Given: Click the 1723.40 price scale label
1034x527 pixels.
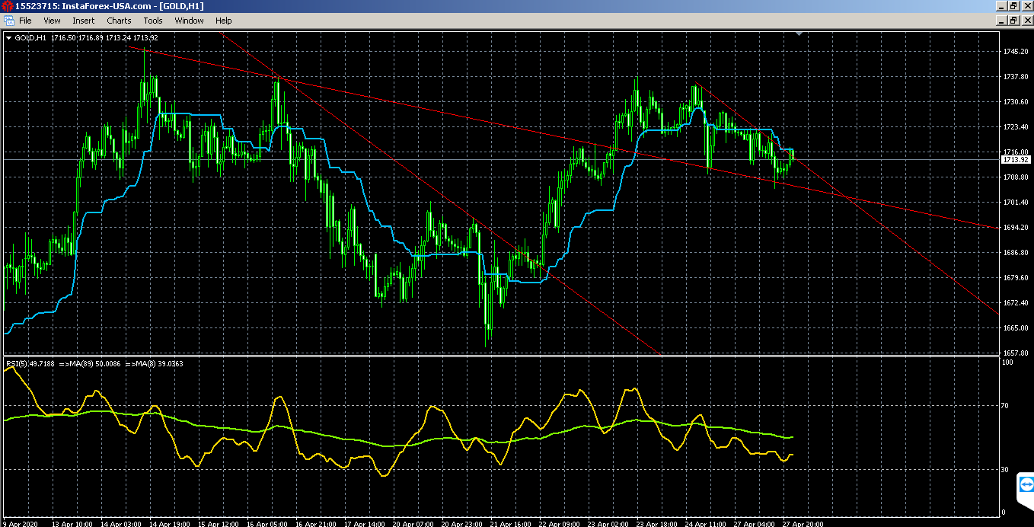Looking at the screenshot, I should (x=1016, y=127).
